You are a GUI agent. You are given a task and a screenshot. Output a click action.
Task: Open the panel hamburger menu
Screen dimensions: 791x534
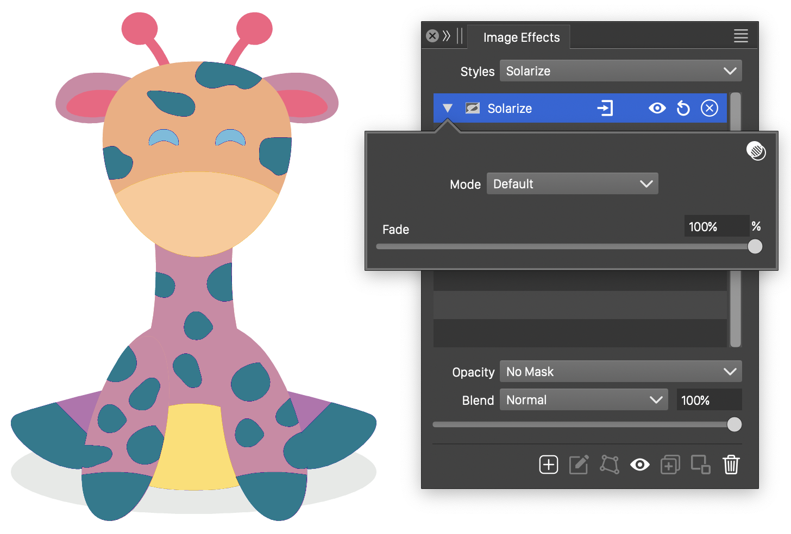pyautogui.click(x=740, y=36)
